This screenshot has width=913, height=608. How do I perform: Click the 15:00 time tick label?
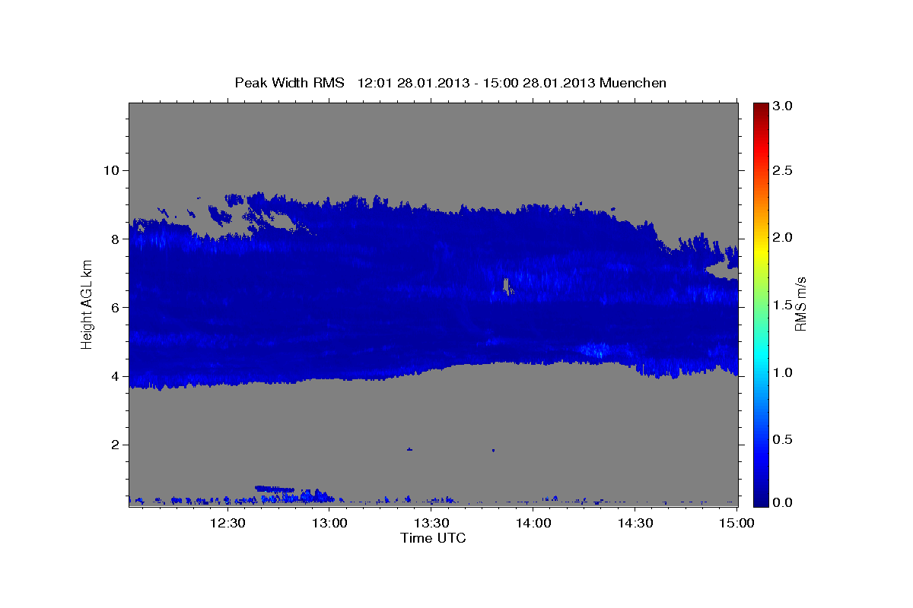(x=737, y=523)
